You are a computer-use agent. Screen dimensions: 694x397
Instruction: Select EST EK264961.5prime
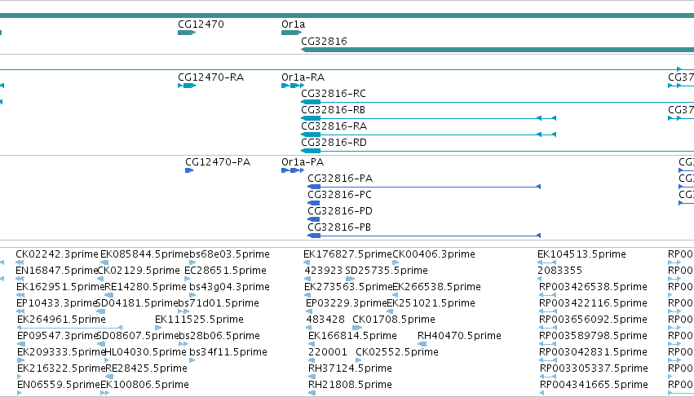coord(61,320)
